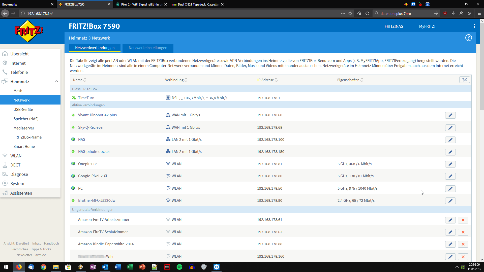Open browser downloads arrow icon
Viewport: 484px width, 272px height.
[x=453, y=14]
